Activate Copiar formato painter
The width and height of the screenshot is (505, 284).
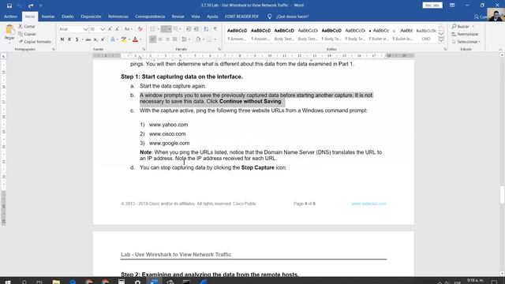pos(35,42)
